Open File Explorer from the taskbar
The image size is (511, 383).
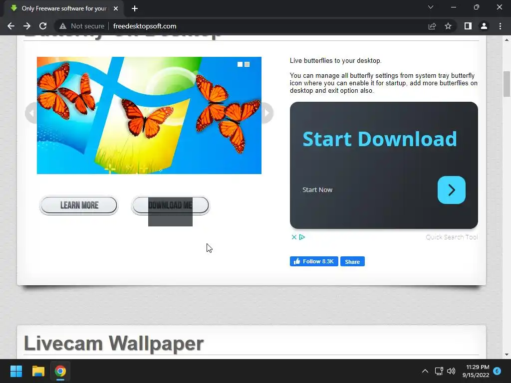[38, 371]
